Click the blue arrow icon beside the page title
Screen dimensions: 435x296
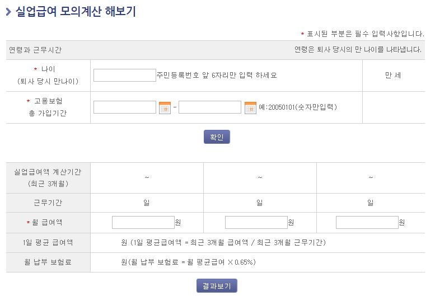[8, 12]
